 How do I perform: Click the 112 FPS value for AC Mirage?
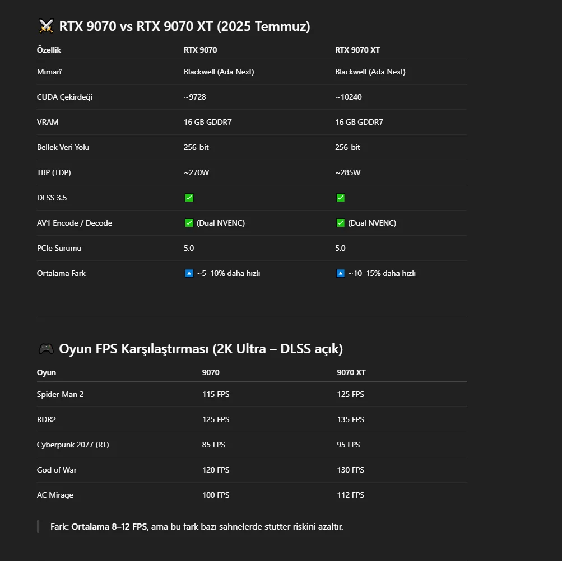350,495
